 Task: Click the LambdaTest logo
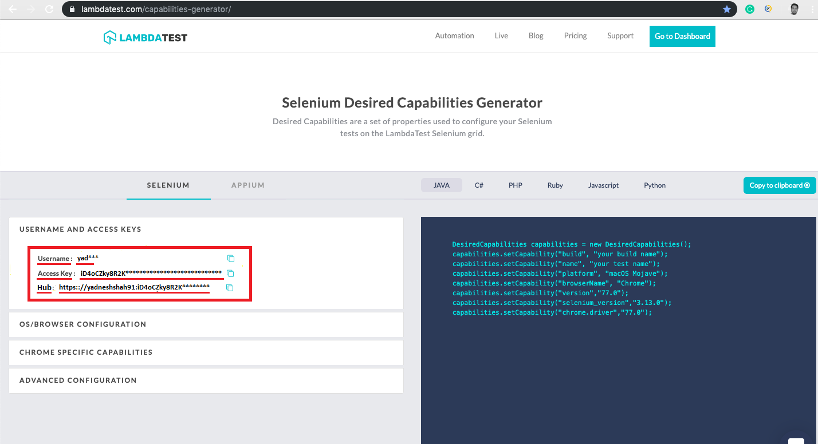(x=145, y=38)
